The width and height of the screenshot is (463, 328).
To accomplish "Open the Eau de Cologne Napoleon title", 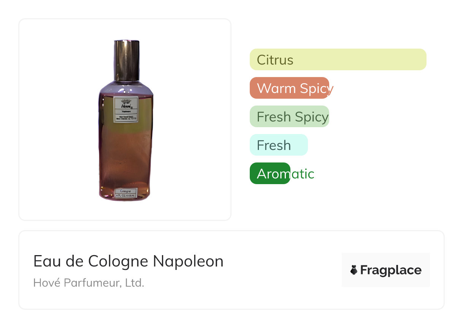I will pyautogui.click(x=128, y=261).
